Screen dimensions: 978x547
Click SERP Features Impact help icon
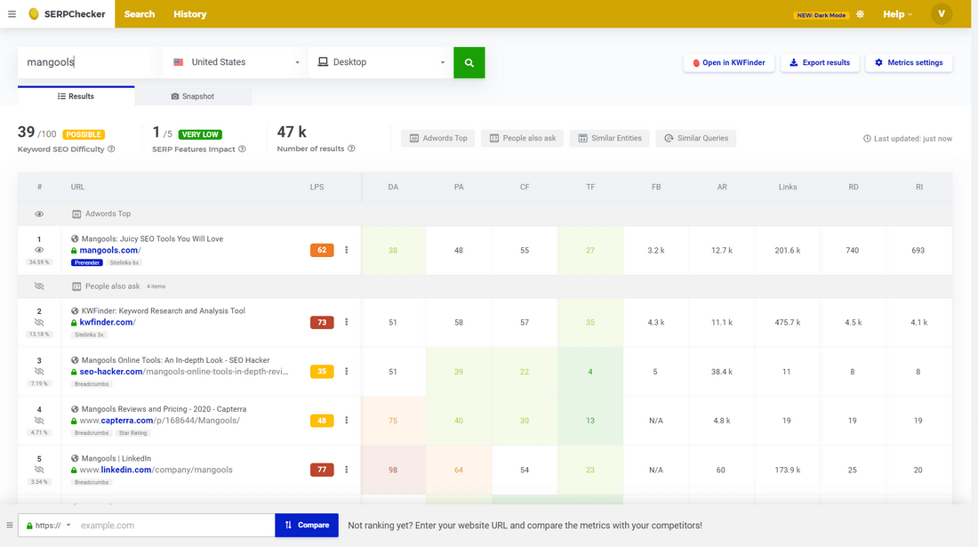point(242,149)
